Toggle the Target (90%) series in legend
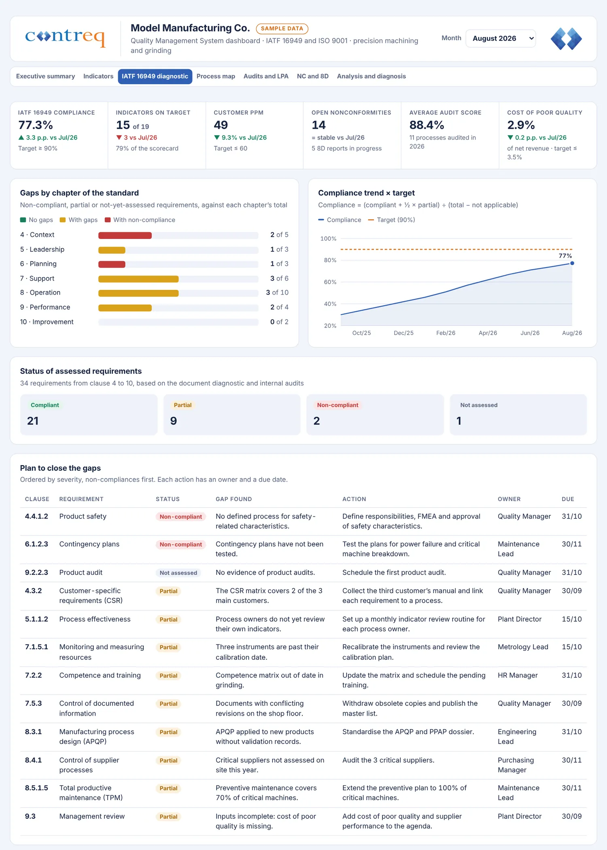The image size is (607, 850). click(x=392, y=220)
